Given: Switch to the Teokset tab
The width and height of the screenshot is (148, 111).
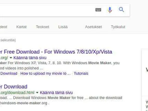Looking at the screenshot, I should coord(43,27).
